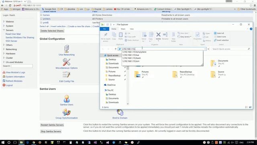Open address bar history dropdown arrow
The height and width of the screenshot is (145, 257).
pyautogui.click(x=205, y=49)
